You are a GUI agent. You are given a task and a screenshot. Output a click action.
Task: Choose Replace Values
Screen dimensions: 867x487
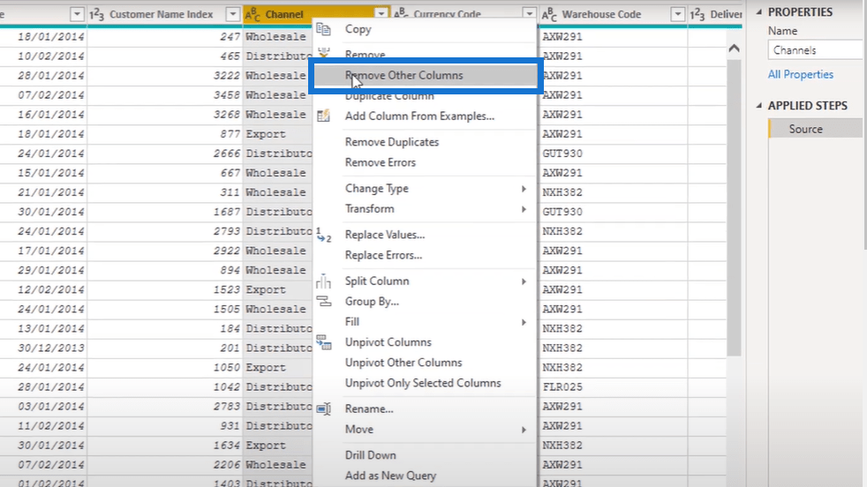click(425, 235)
